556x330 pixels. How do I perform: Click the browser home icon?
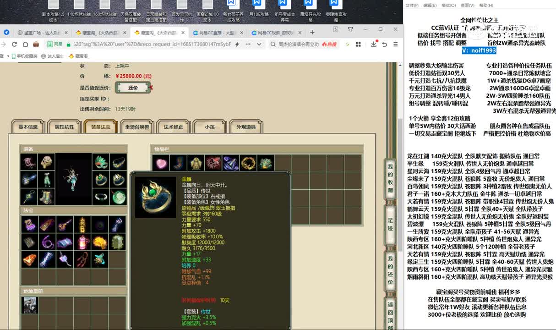click(x=25, y=44)
